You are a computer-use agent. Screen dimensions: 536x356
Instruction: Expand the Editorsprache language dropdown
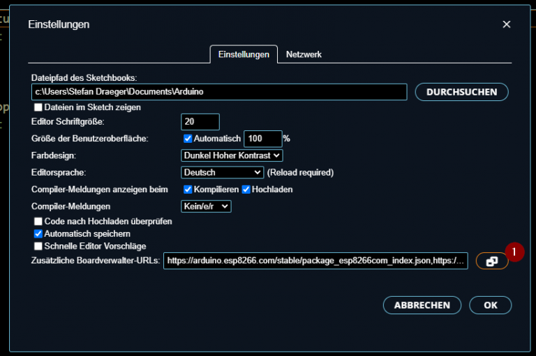(x=222, y=172)
